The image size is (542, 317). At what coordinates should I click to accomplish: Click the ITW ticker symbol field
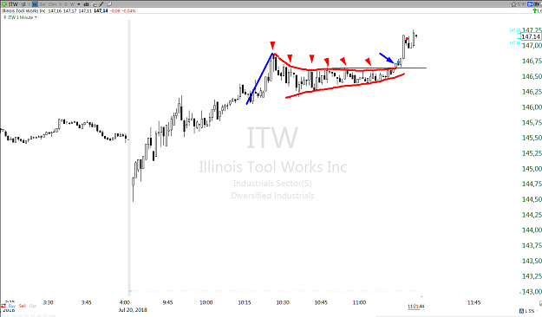14,4
